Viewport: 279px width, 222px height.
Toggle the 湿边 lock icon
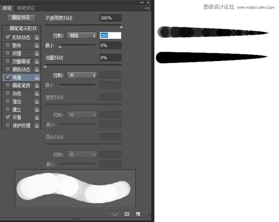(37, 102)
